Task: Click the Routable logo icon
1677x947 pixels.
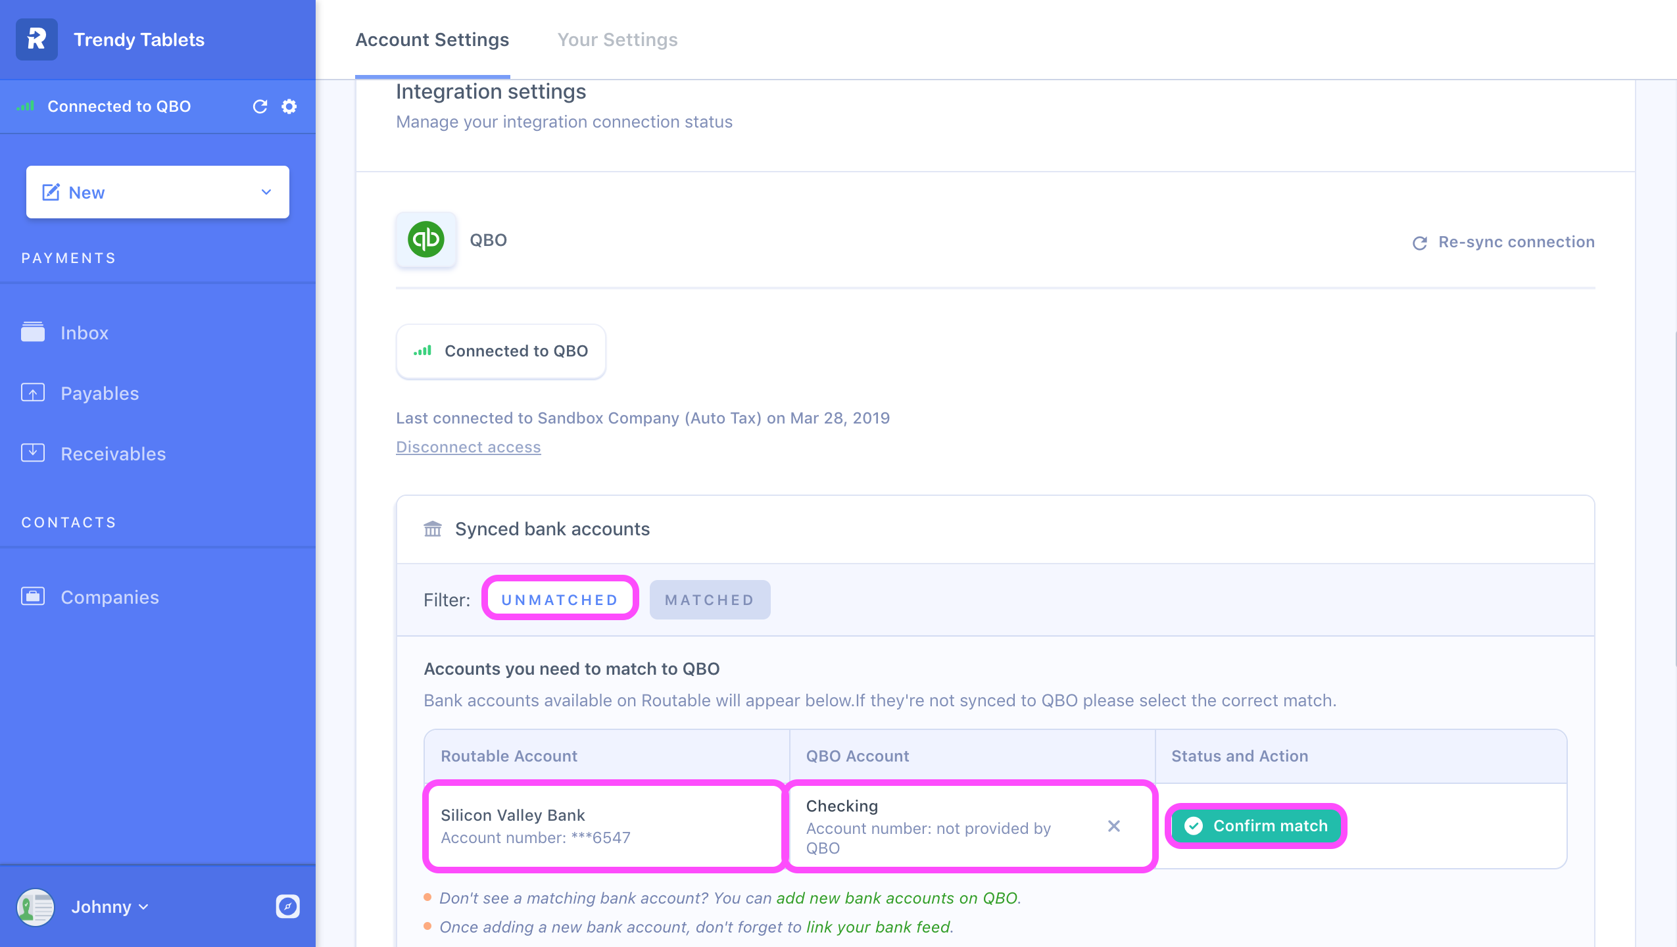Action: [37, 39]
